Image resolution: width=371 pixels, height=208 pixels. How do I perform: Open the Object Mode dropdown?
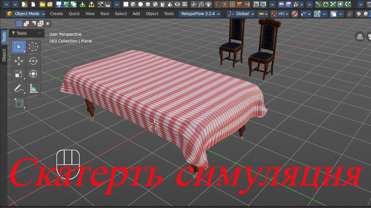coord(26,14)
